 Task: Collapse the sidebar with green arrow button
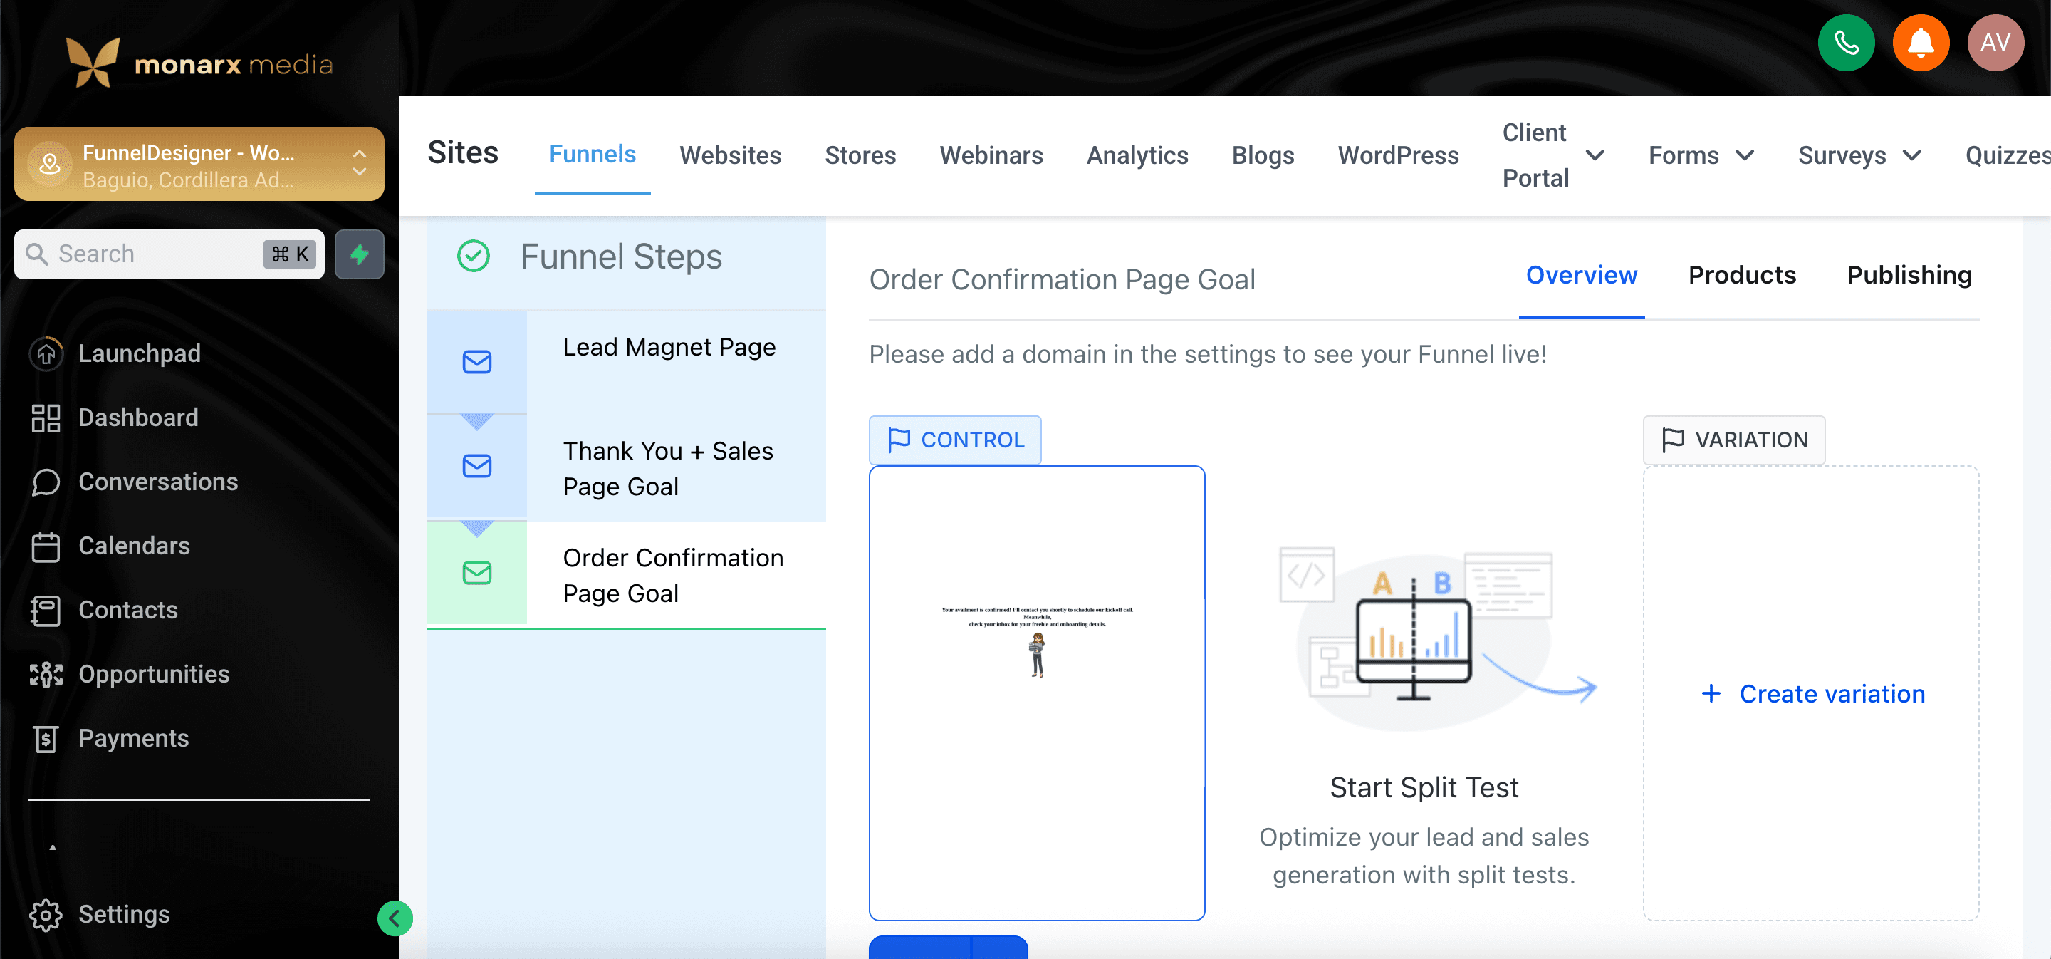(x=395, y=918)
